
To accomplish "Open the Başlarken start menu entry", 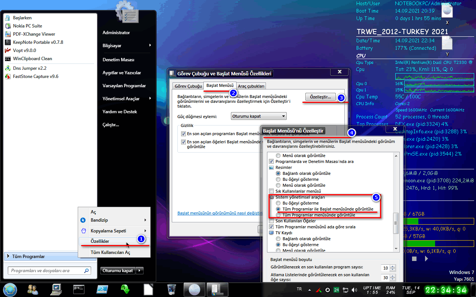I will point(22,18).
